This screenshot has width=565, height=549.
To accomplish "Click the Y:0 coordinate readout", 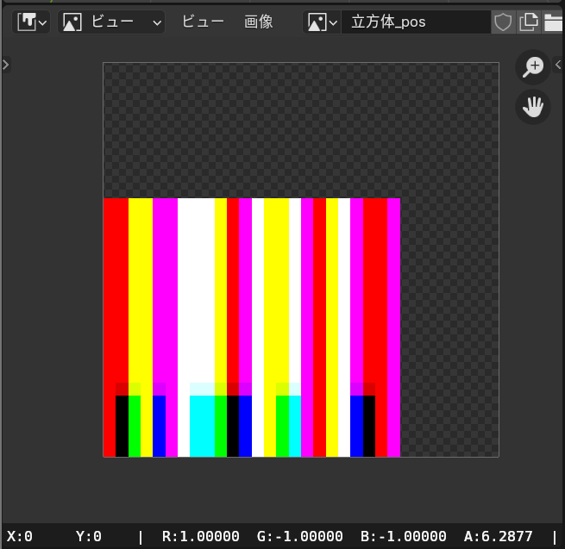I will point(89,536).
